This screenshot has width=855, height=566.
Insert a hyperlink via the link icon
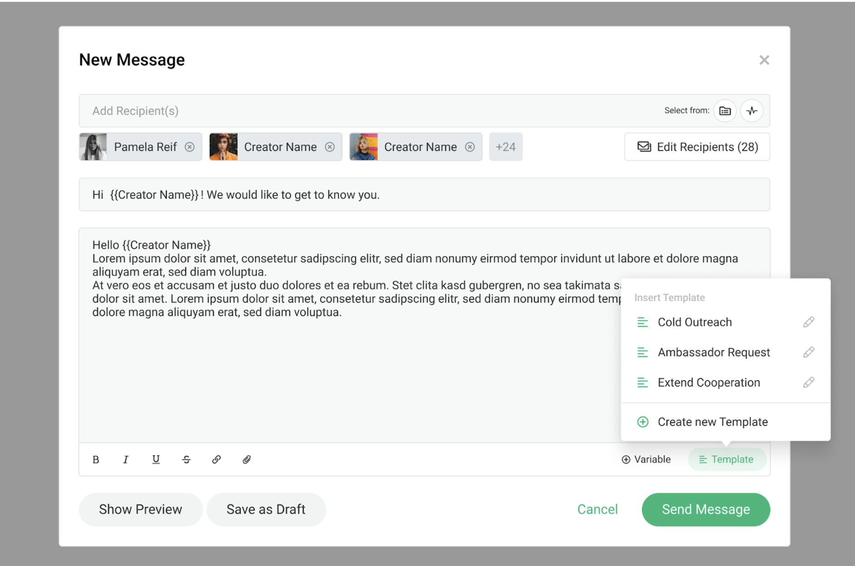[216, 459]
